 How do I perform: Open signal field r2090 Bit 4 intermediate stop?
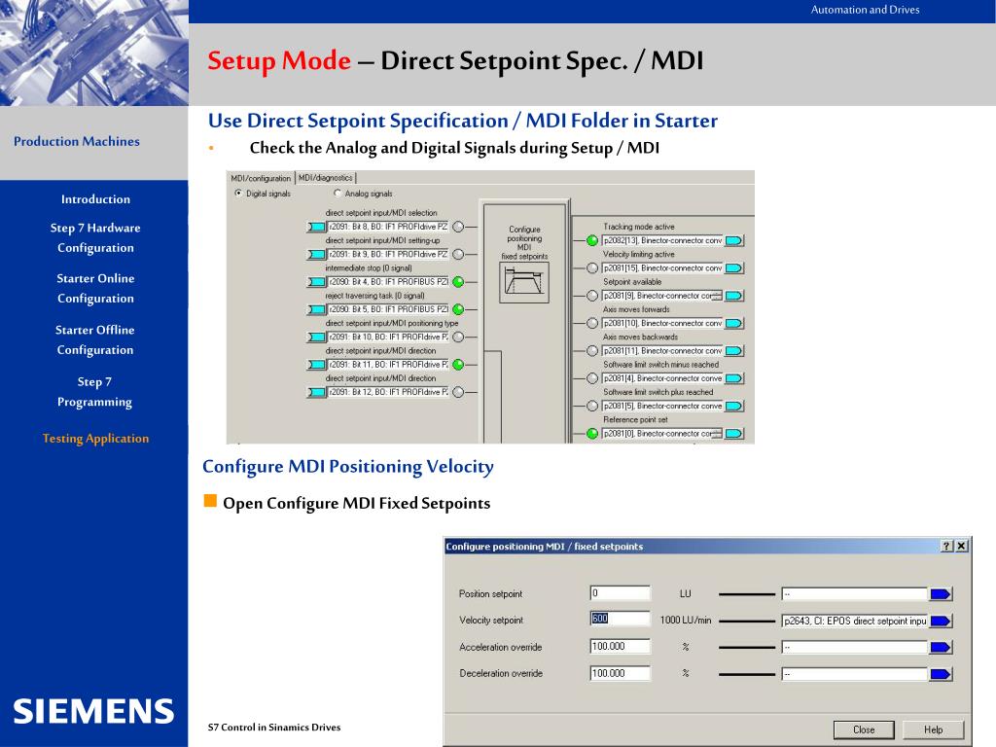click(387, 282)
